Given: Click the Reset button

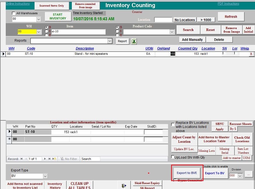Looking at the screenshot, I should pos(210,30).
